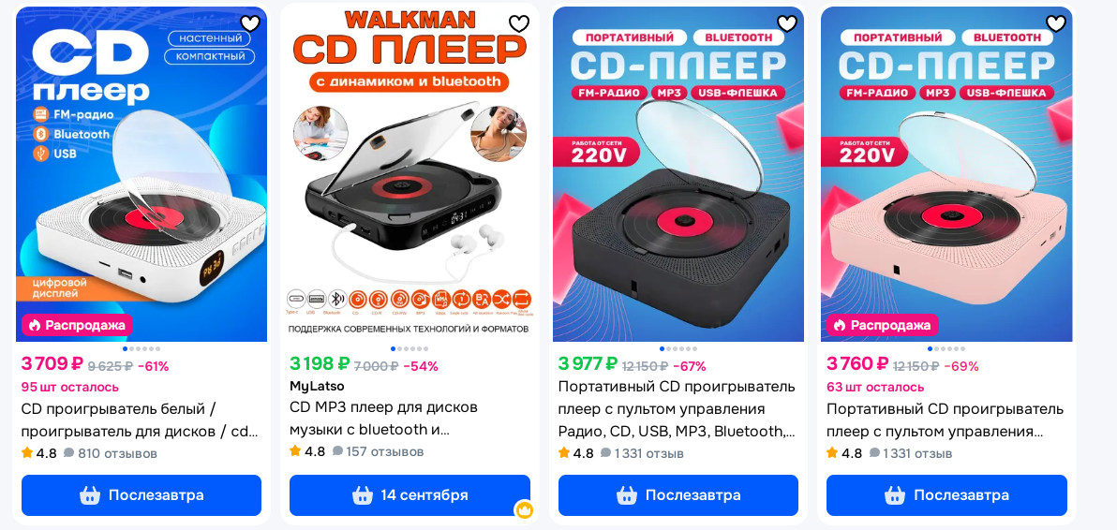The image size is (1117, 530).
Task: Click the Распродажа fire badge on white player
Action: [x=78, y=325]
